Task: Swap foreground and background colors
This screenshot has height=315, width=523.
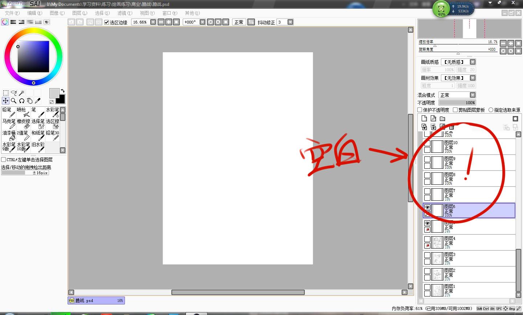Action: pyautogui.click(x=62, y=91)
